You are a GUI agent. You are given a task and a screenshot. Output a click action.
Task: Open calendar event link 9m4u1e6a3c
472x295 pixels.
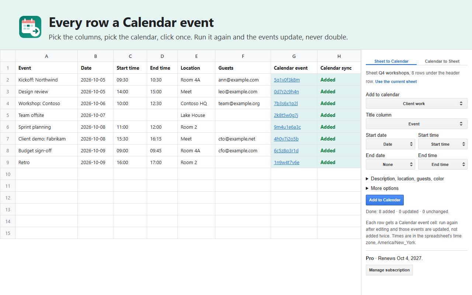click(x=287, y=127)
